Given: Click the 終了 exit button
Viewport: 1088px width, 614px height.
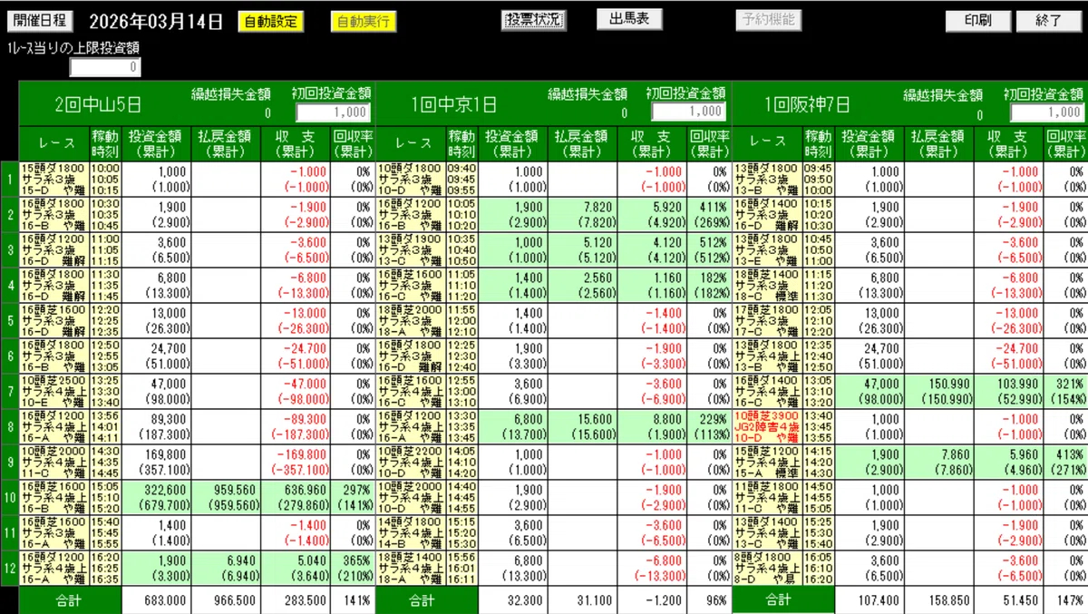Looking at the screenshot, I should (1048, 19).
